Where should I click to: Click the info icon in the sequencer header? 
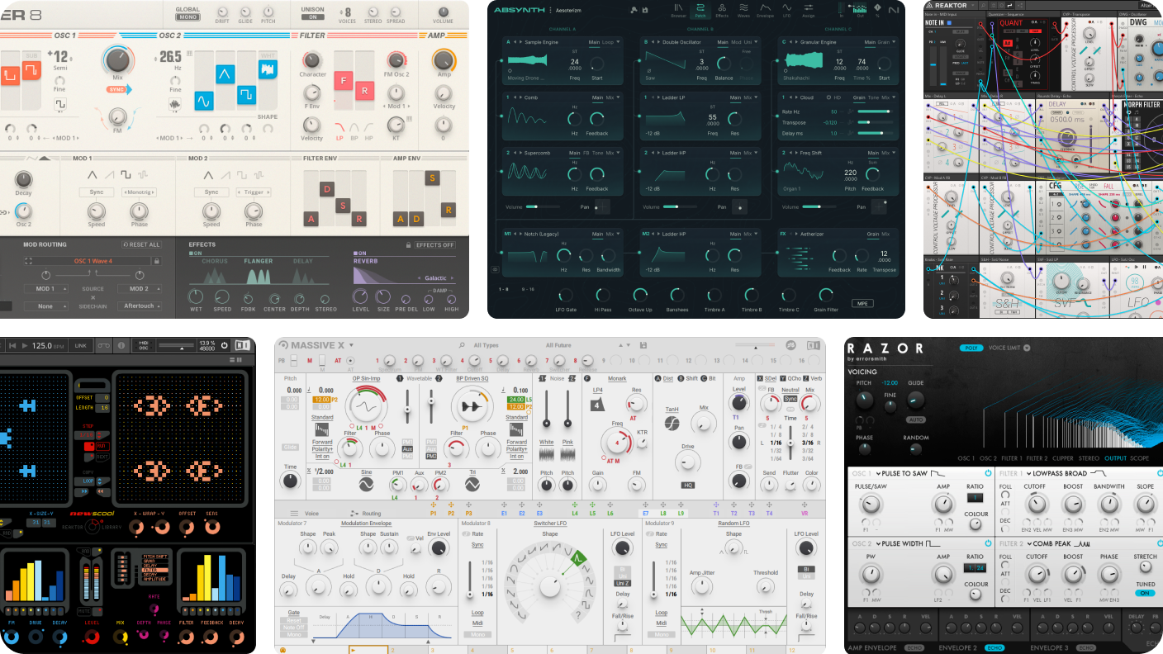[x=121, y=345]
